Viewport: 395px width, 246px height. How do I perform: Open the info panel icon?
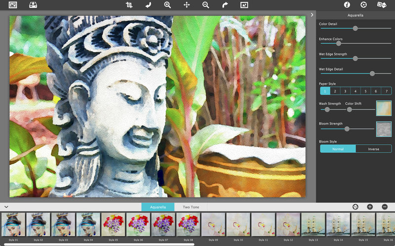[347, 5]
